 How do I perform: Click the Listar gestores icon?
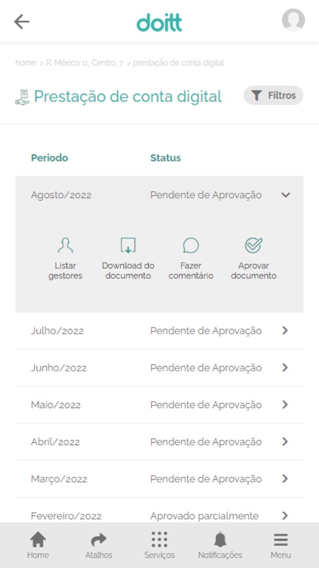(65, 245)
